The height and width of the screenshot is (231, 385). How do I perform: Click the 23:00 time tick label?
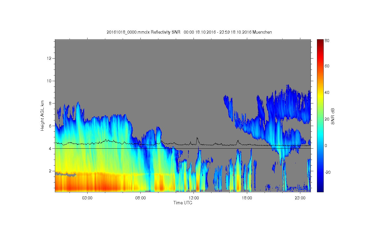click(x=300, y=198)
